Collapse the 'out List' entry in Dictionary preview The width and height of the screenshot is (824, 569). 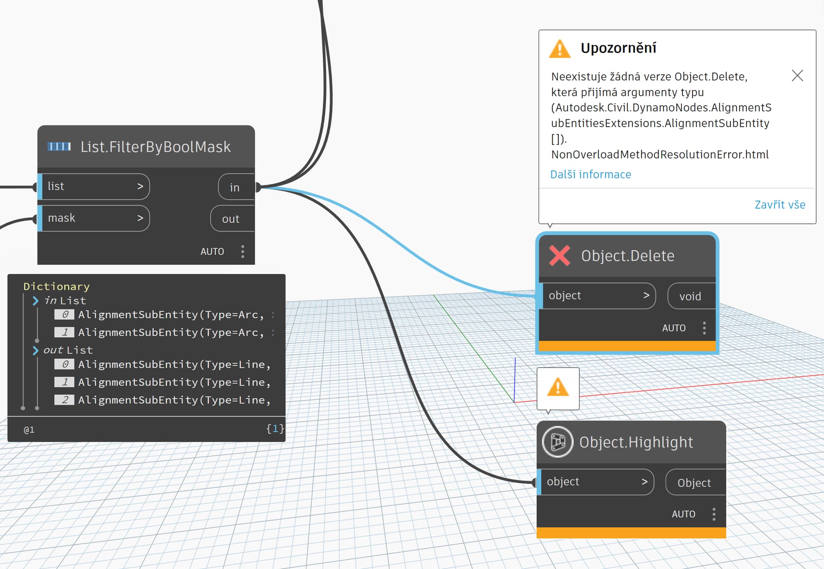pos(36,350)
